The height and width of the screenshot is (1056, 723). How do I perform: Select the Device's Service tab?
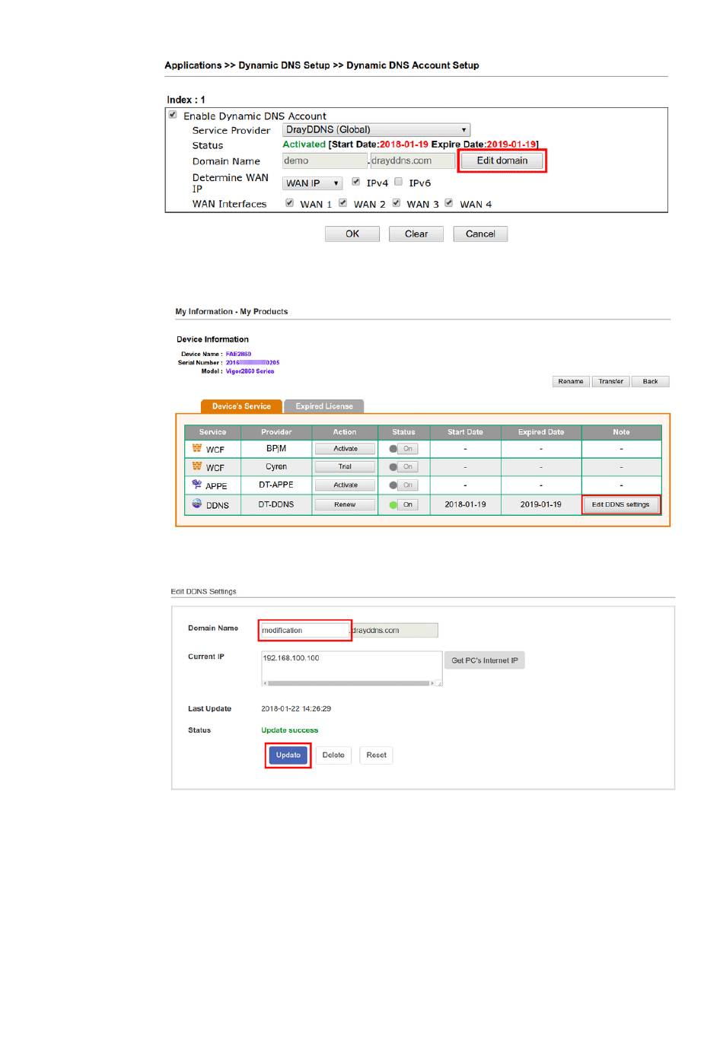[x=241, y=406]
